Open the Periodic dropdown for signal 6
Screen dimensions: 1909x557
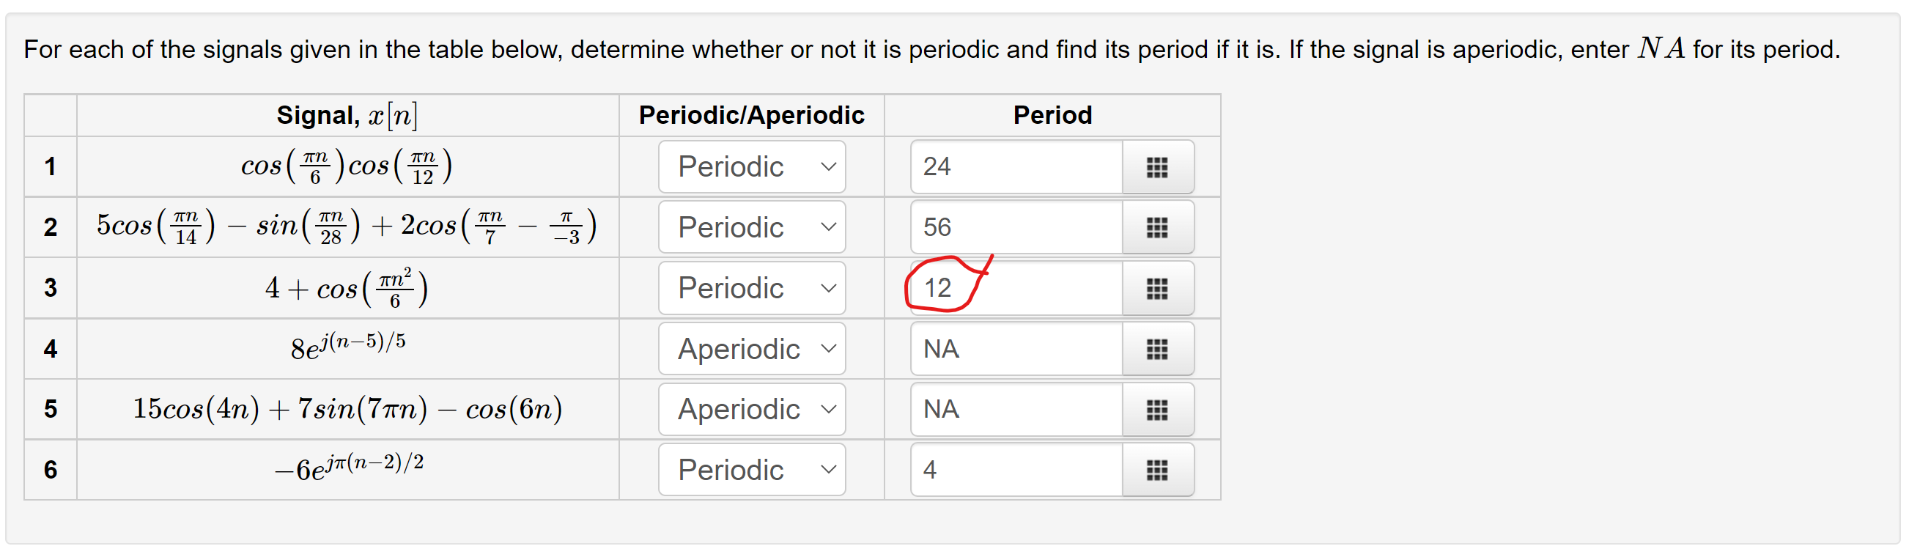750,469
